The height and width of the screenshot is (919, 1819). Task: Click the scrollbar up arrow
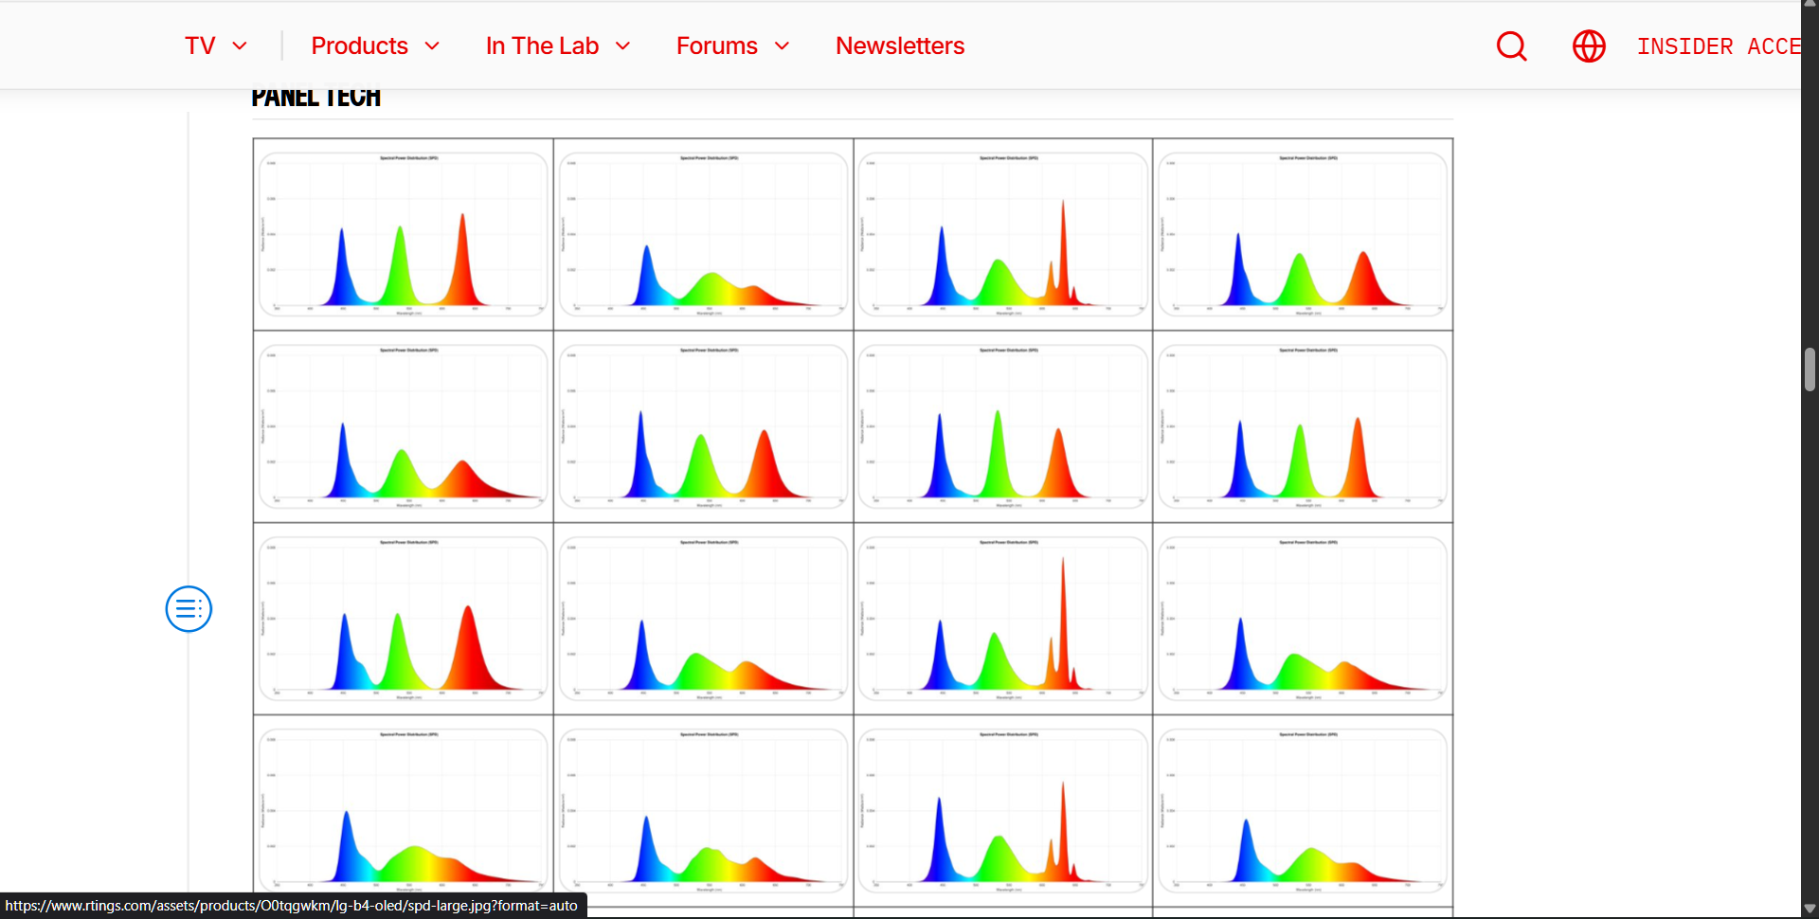point(1810,7)
